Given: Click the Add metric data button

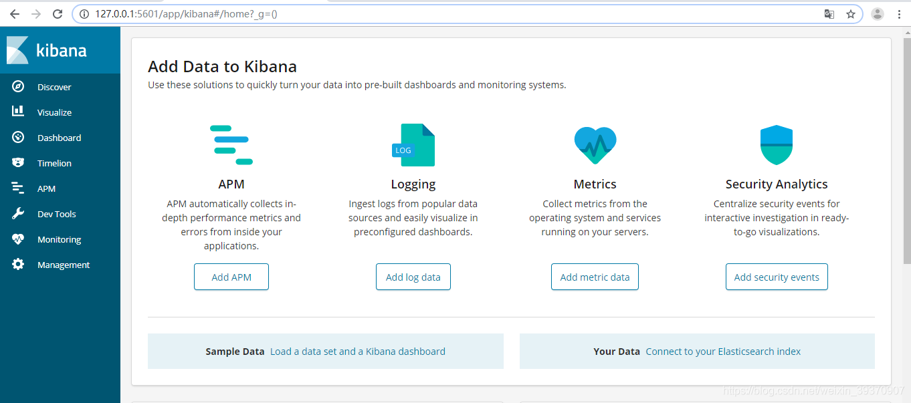Looking at the screenshot, I should pyautogui.click(x=595, y=277).
